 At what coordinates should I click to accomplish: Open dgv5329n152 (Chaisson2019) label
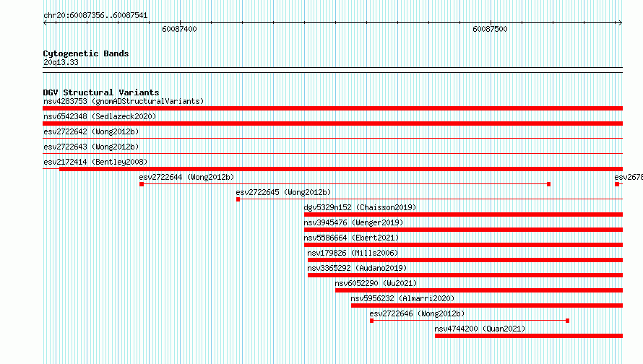[x=360, y=207]
